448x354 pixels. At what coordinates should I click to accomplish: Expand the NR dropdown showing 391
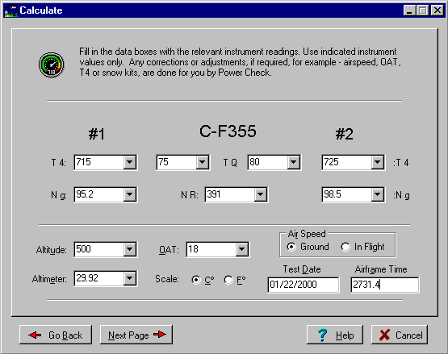261,194
